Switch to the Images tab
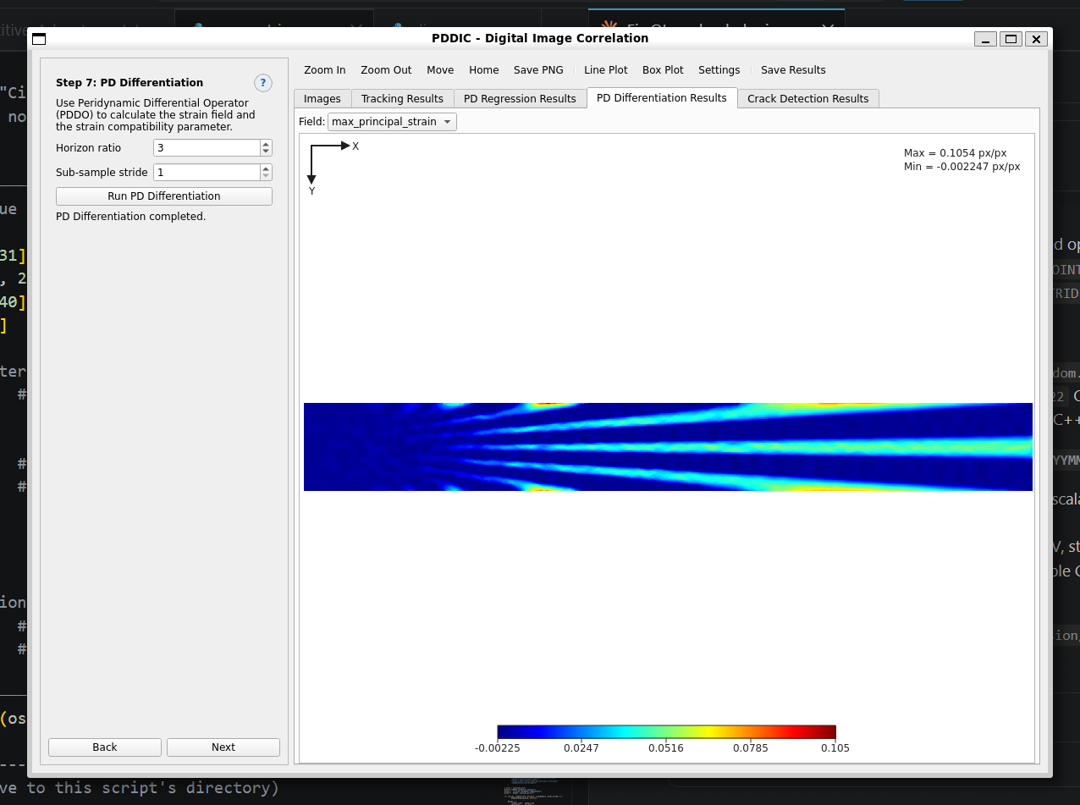The height and width of the screenshot is (805, 1080). tap(322, 99)
